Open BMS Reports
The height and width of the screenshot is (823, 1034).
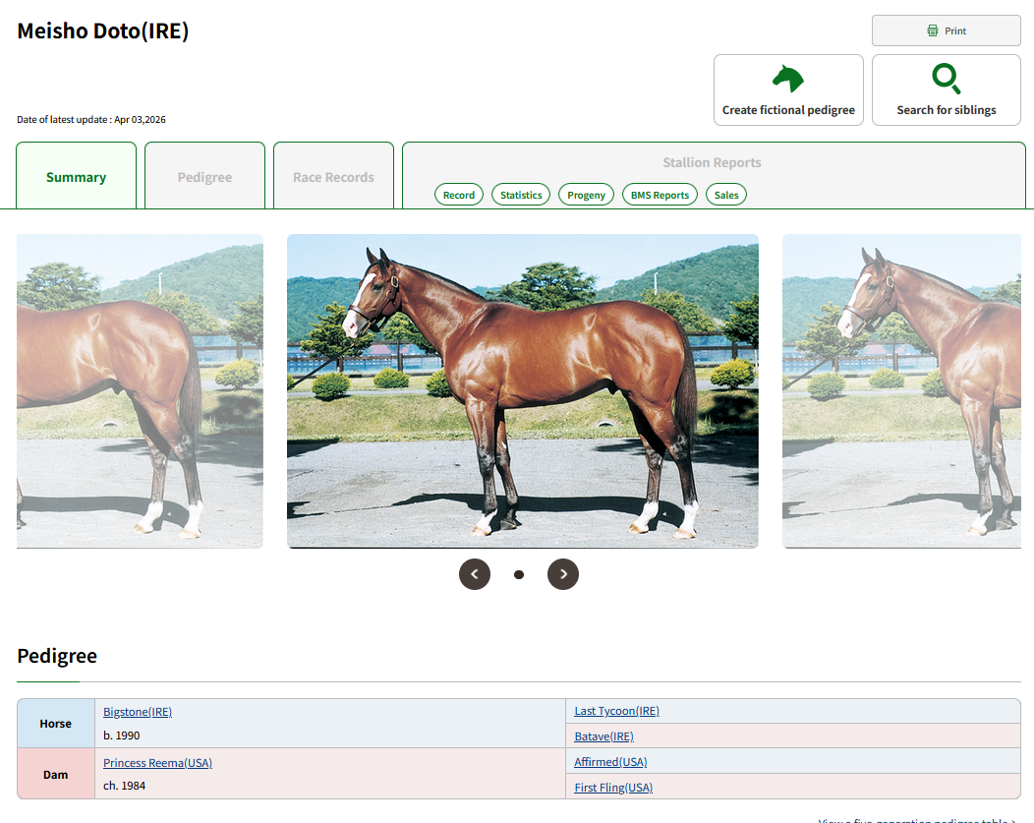tap(660, 195)
